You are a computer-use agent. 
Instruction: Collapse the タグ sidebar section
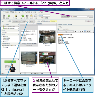[18, 30]
